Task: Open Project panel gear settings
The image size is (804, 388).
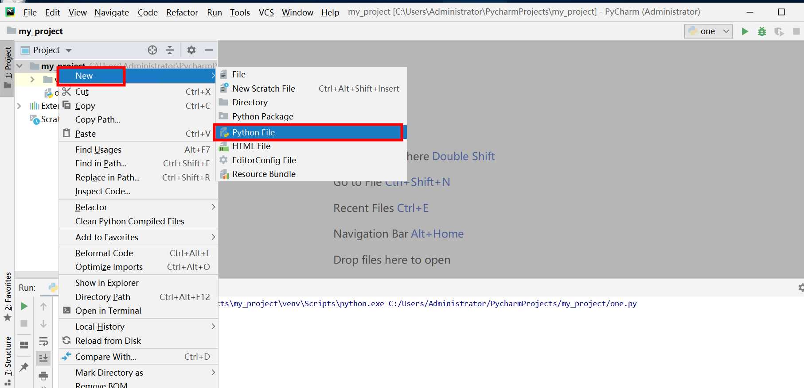Action: [191, 50]
